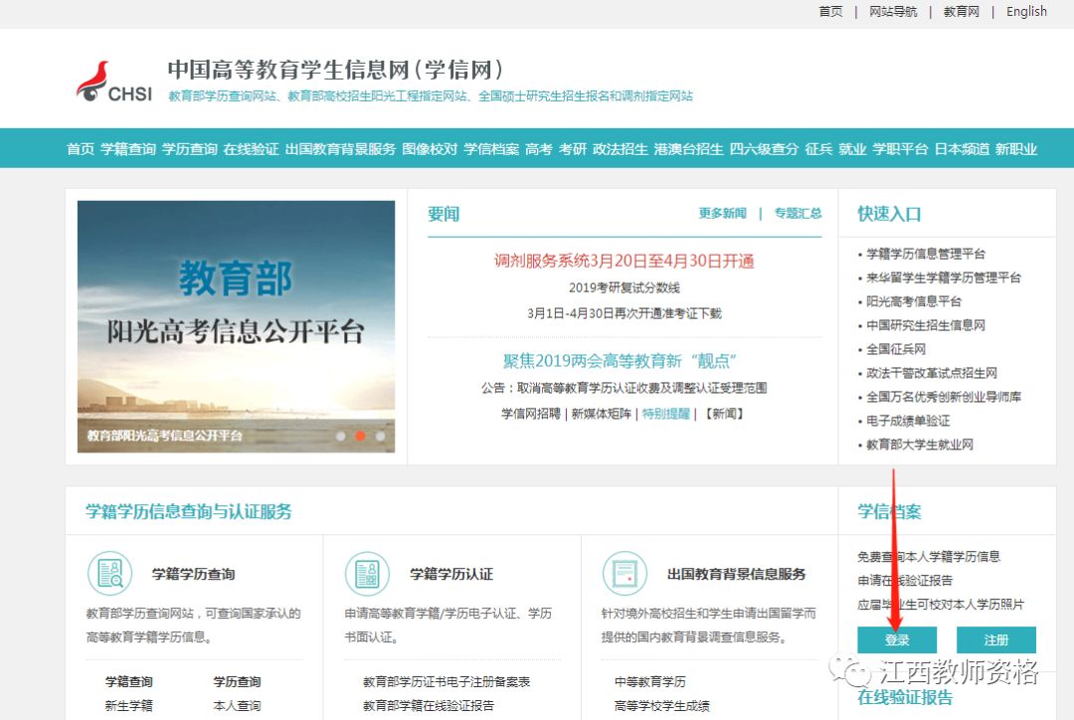
Task: Select the third carousel dot on banner
Action: point(380,436)
